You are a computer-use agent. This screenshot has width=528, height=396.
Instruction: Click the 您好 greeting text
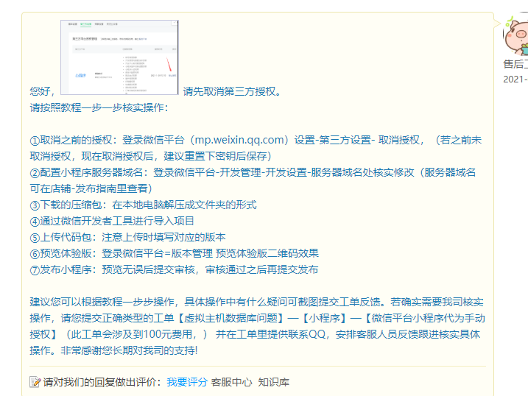pyautogui.click(x=42, y=91)
